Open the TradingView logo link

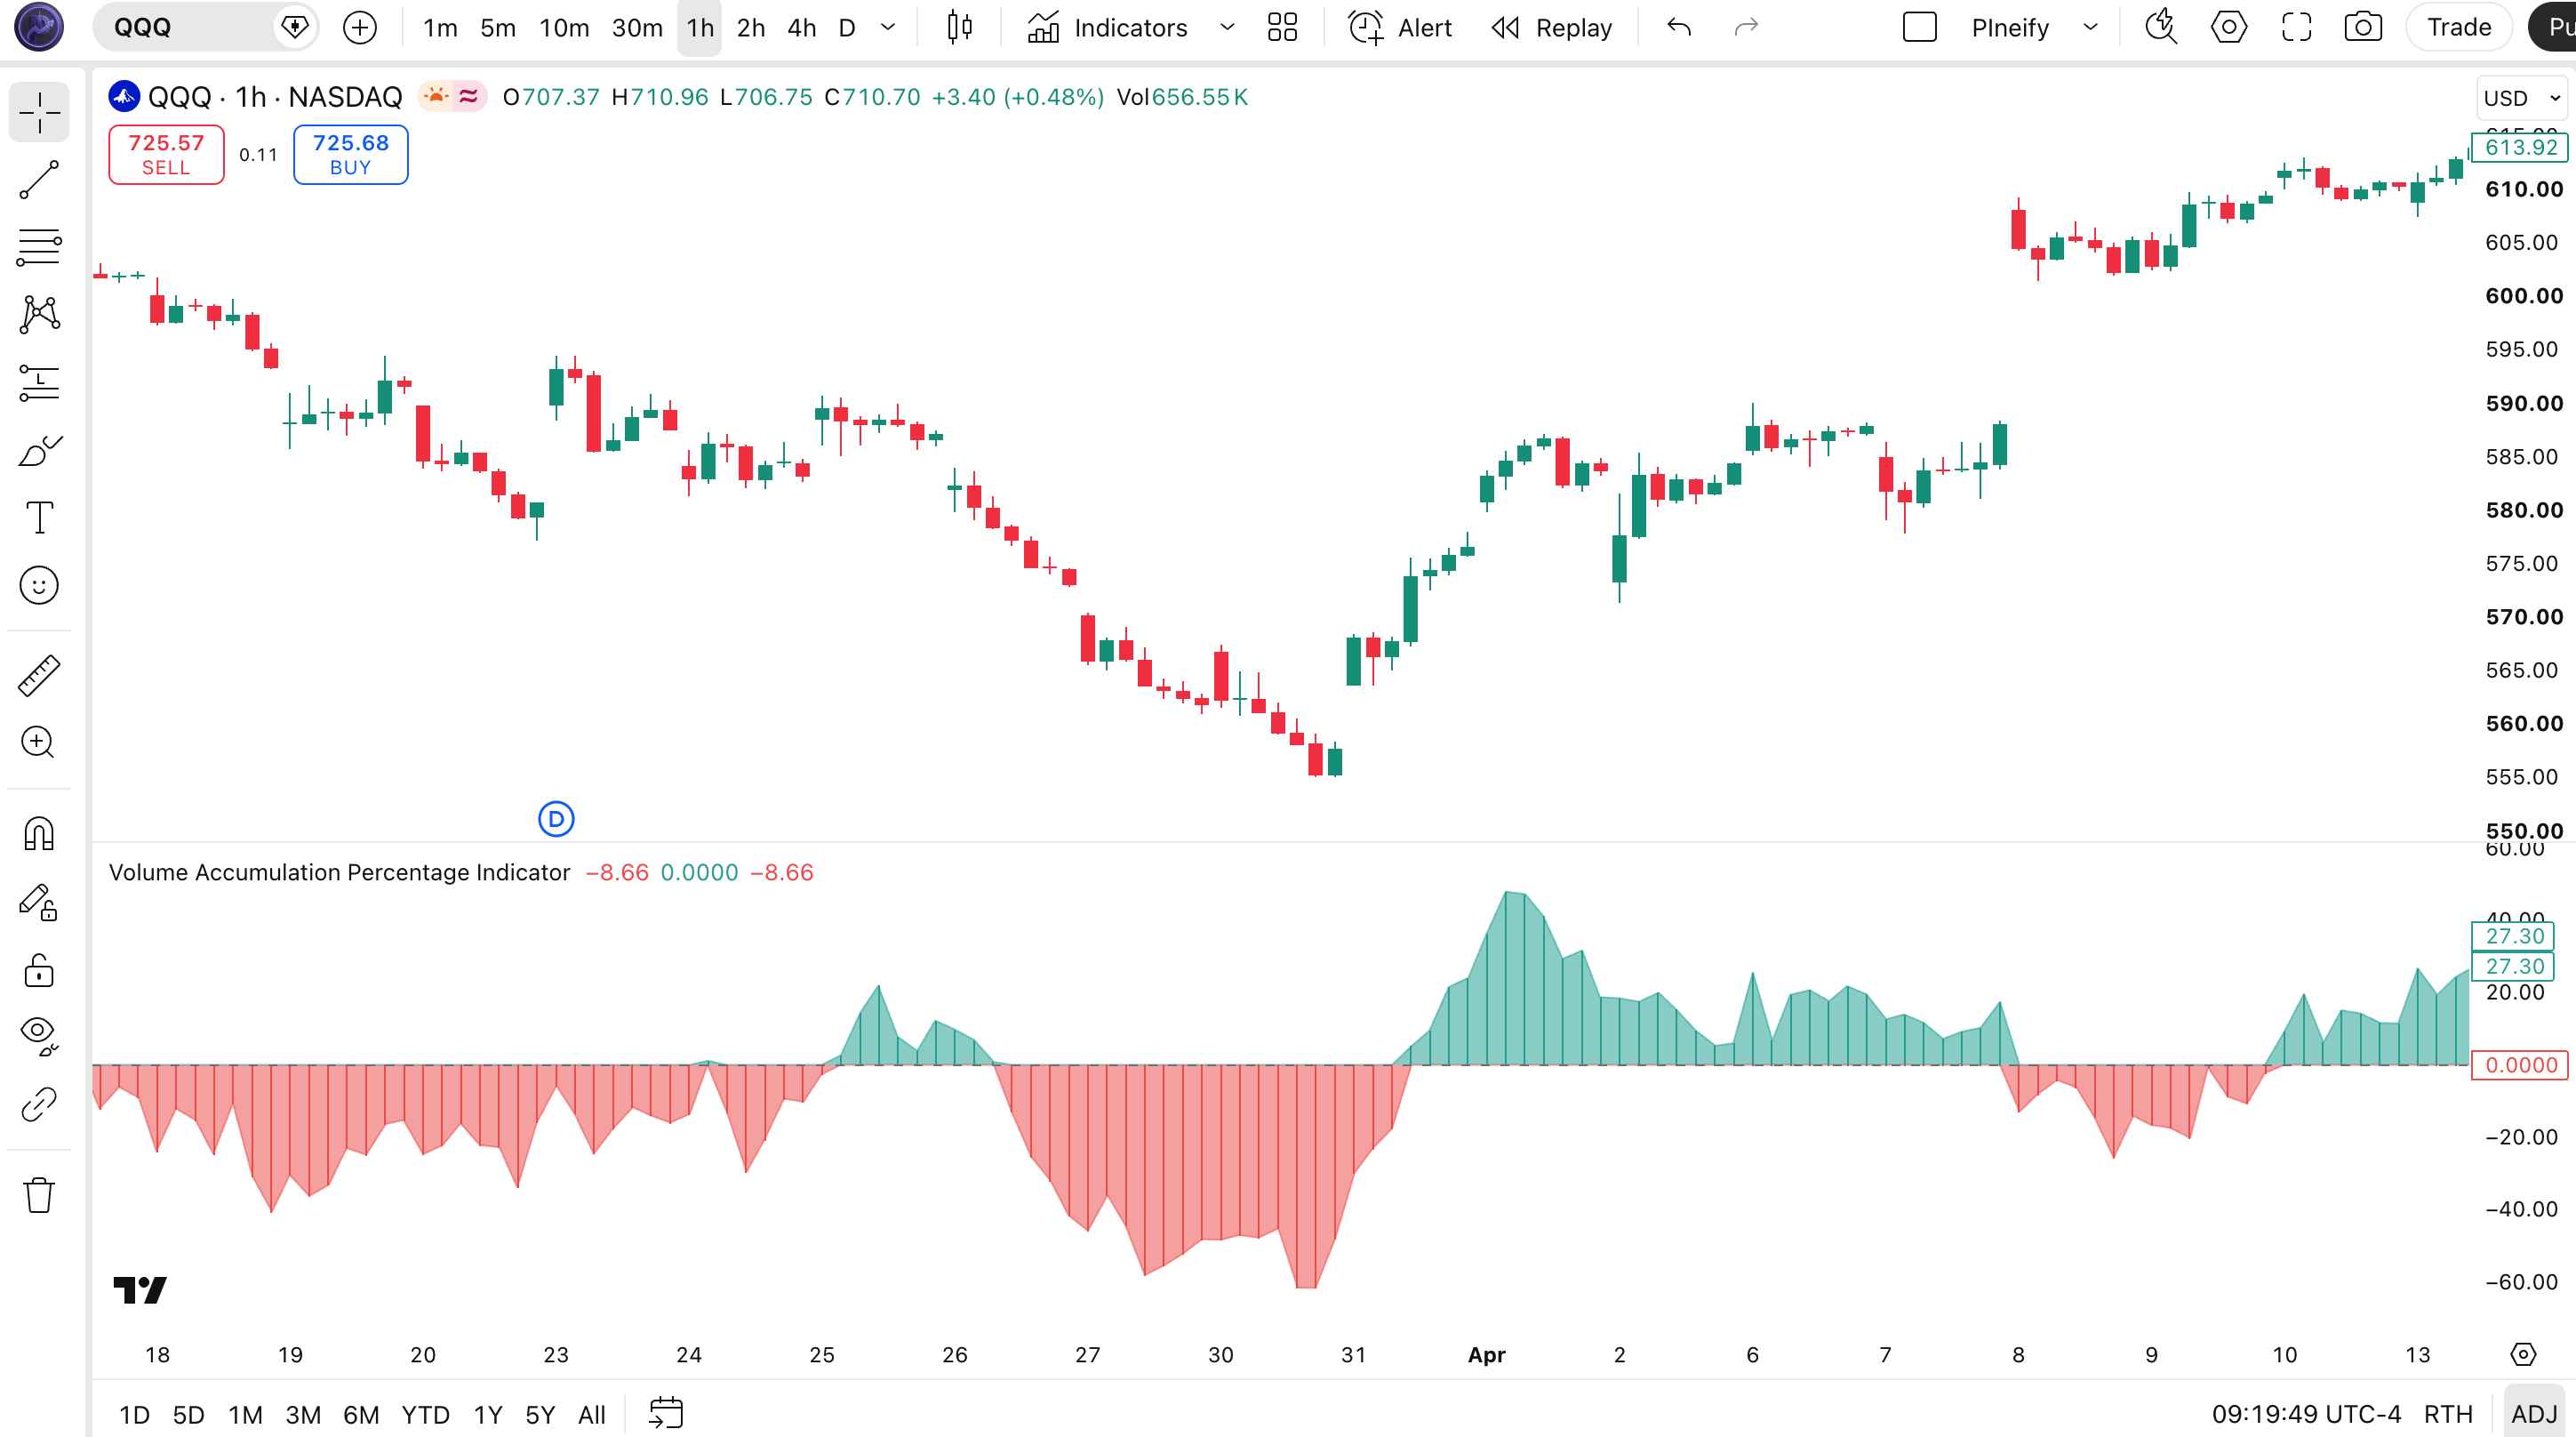point(140,1290)
